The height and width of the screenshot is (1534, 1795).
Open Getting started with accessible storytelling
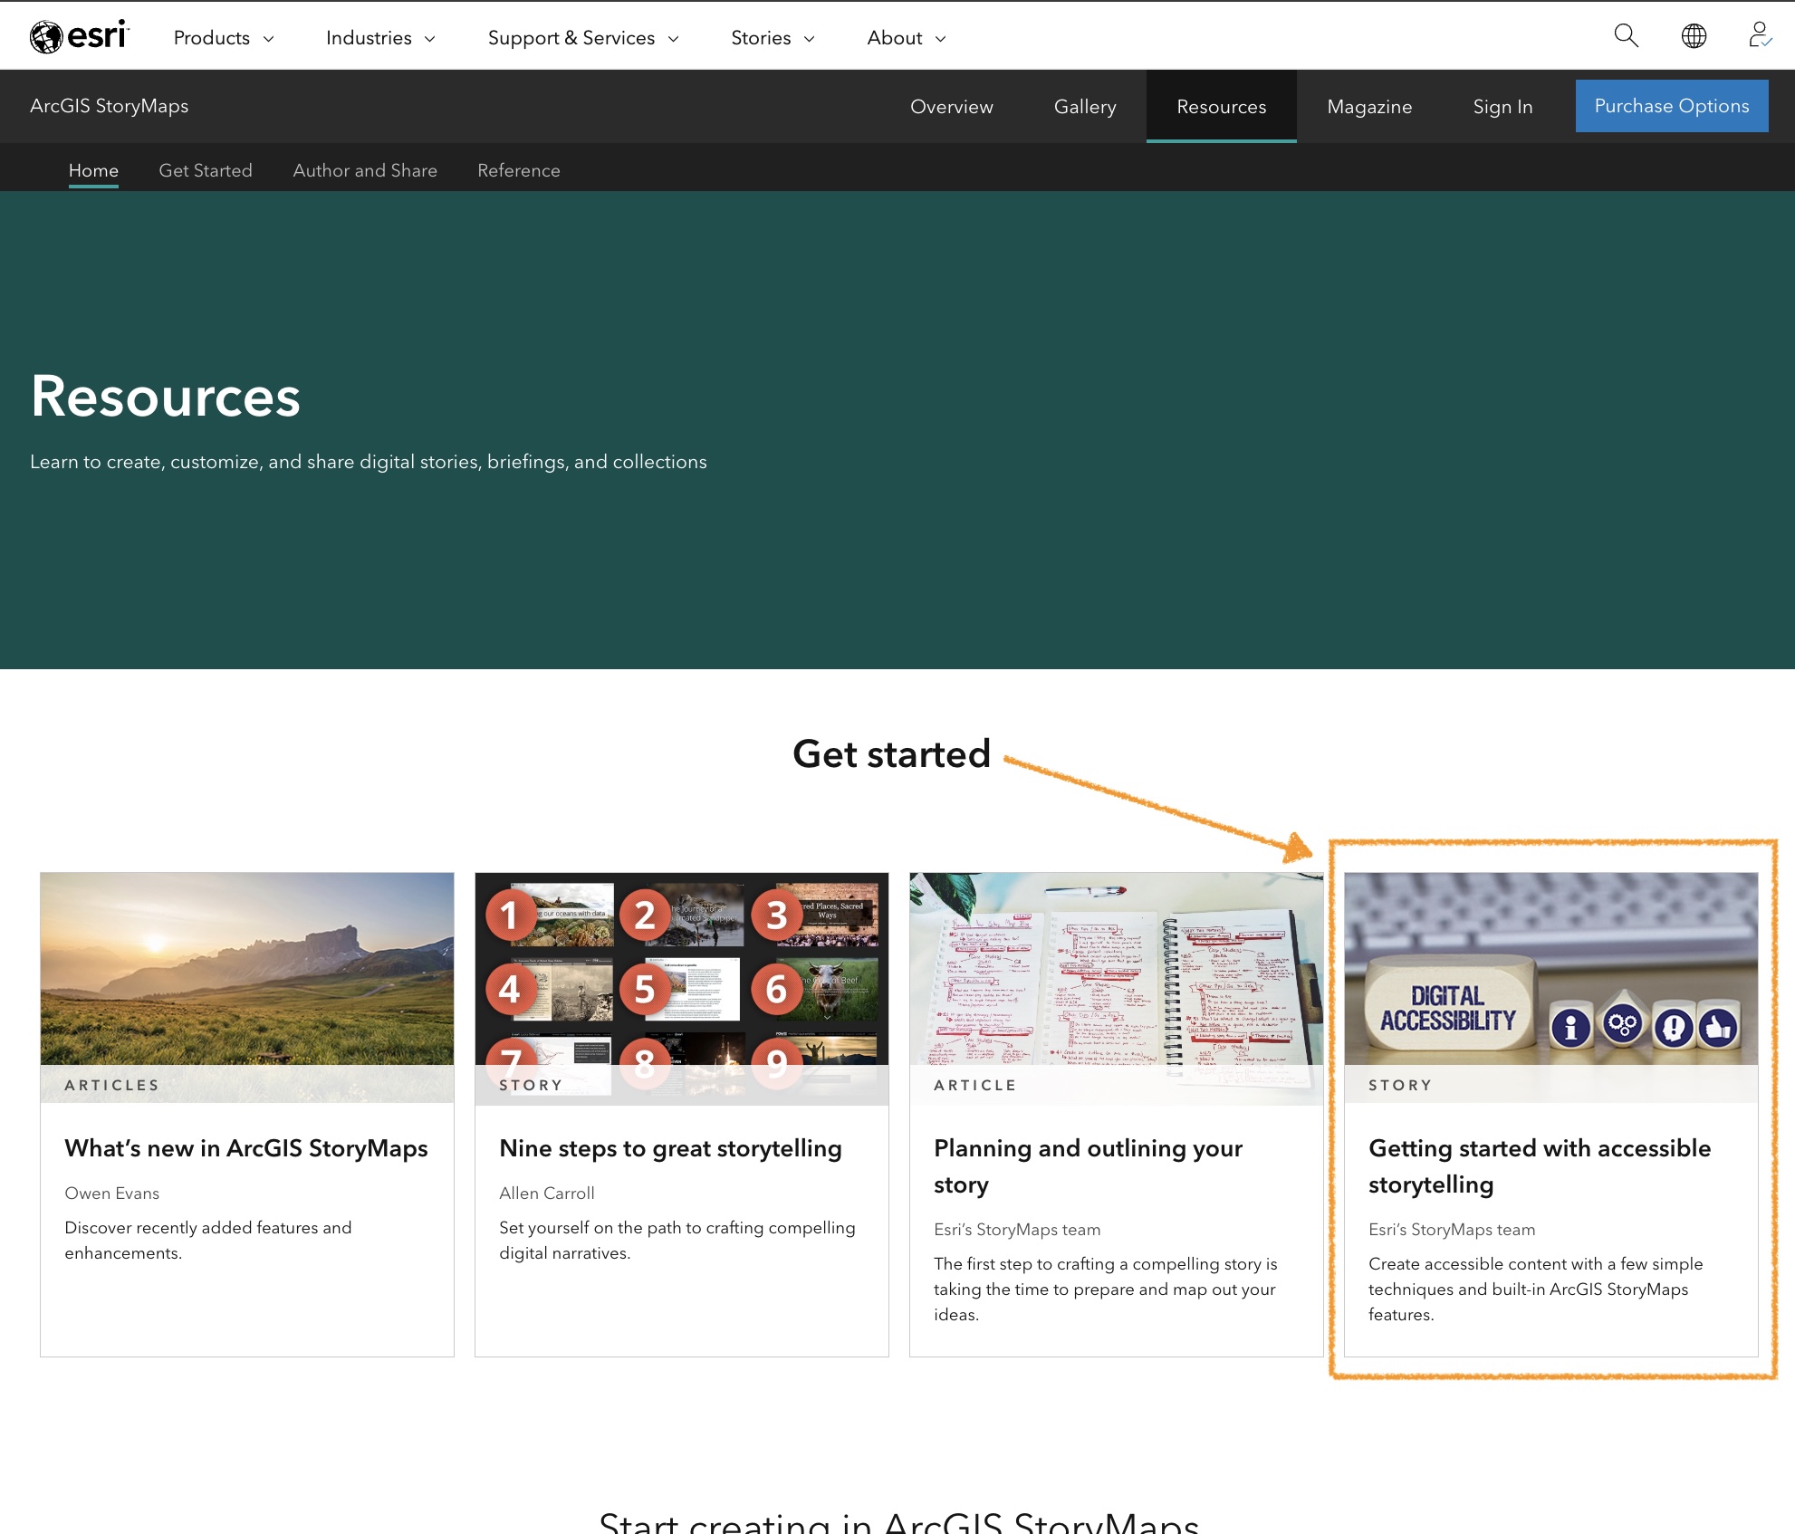[1539, 1166]
